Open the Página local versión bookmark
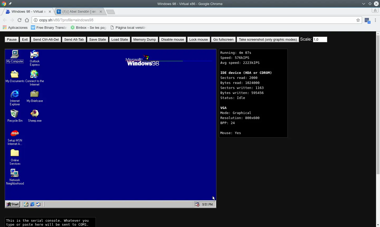Screen dimensions: 380x227 tap(128, 27)
